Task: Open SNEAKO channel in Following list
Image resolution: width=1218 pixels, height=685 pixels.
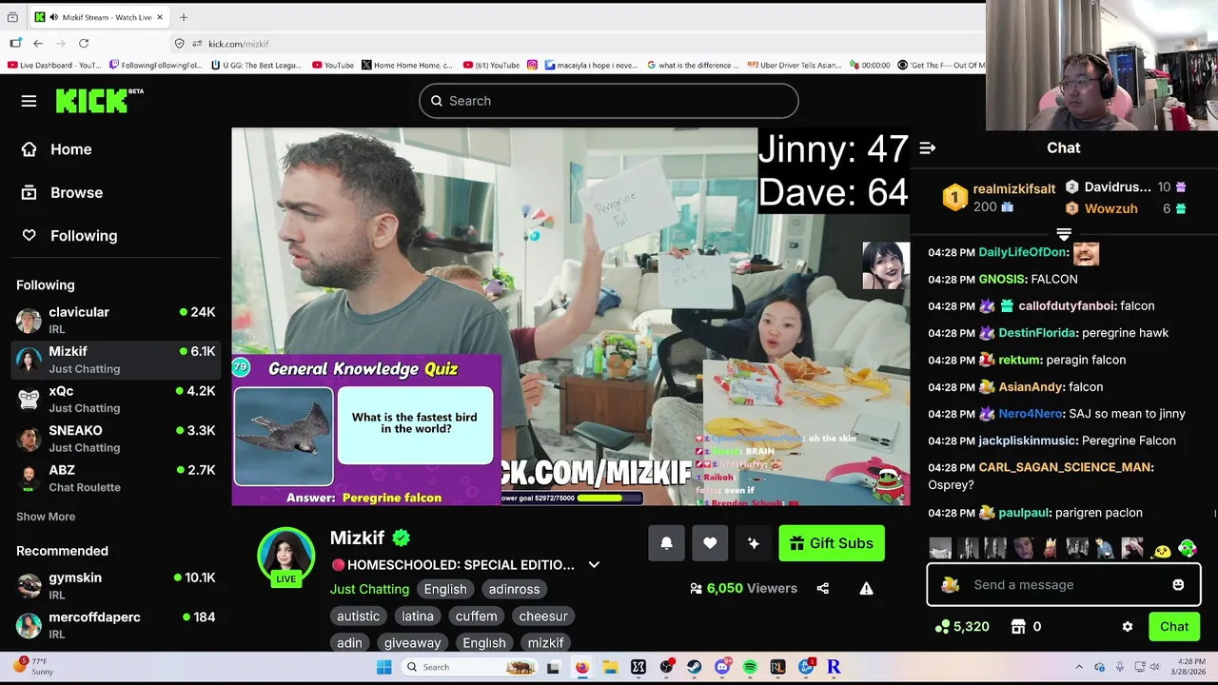Action: 116,439
